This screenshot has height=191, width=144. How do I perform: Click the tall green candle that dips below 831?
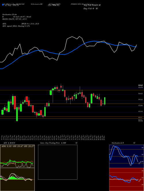[x=17, y=114]
